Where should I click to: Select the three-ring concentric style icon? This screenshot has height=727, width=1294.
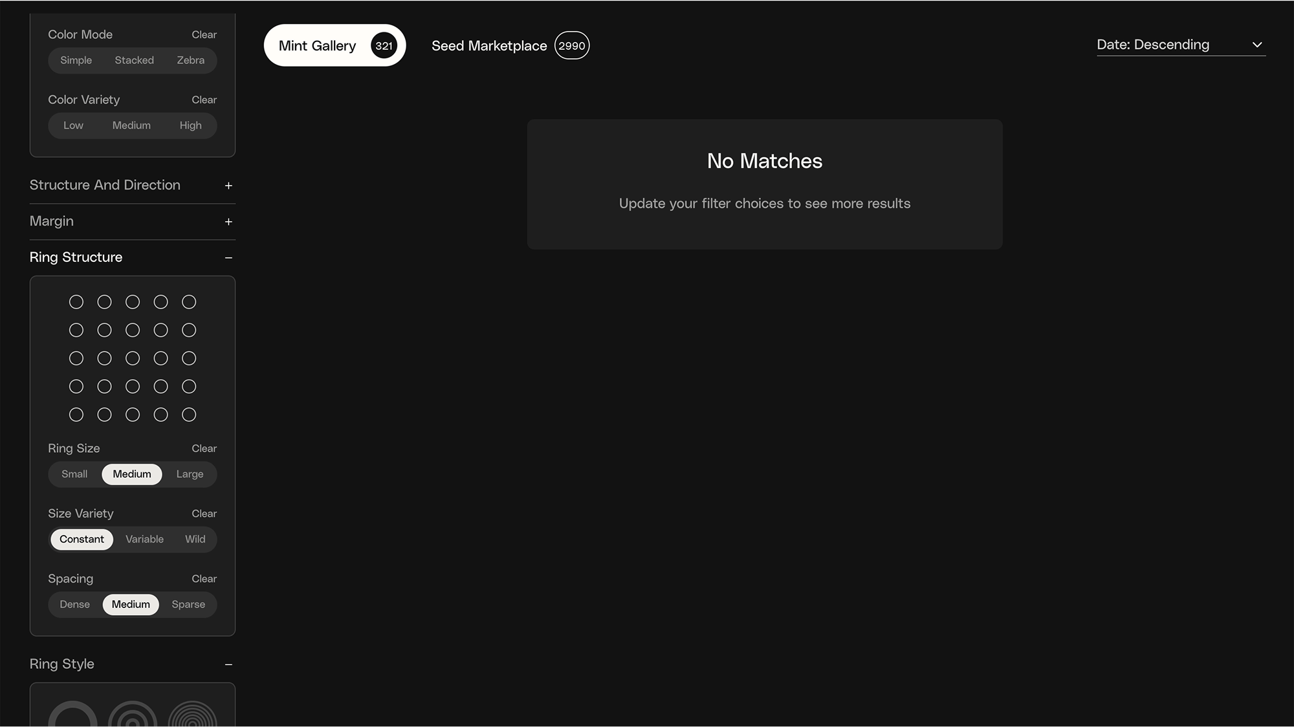[133, 717]
